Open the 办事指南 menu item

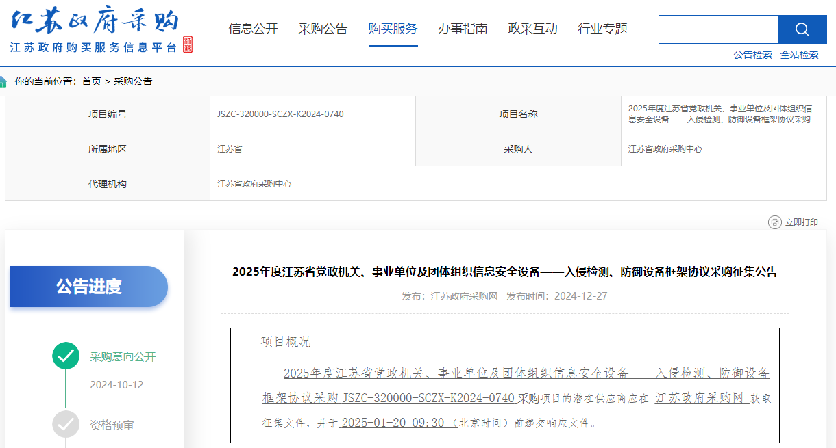463,29
